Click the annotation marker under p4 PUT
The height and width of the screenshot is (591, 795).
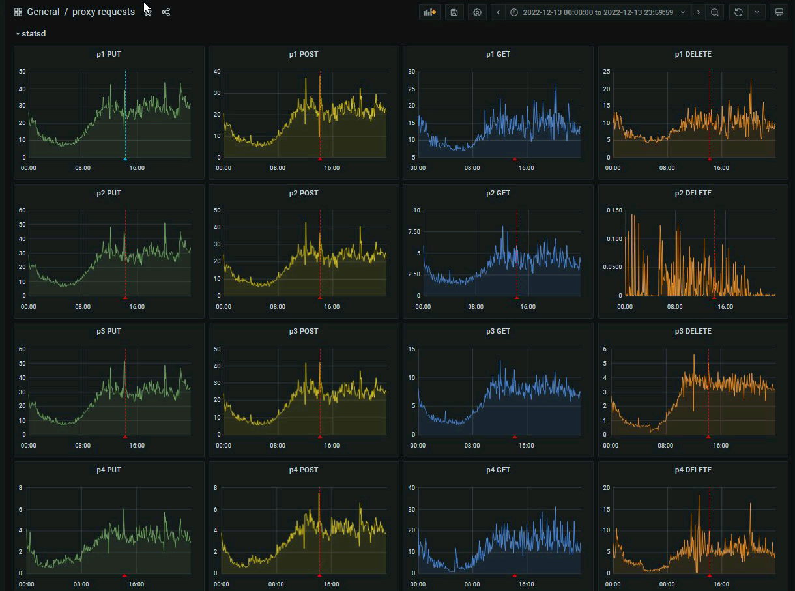click(x=124, y=575)
